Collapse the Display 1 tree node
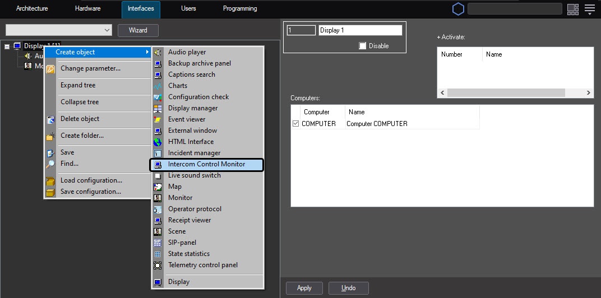Viewport: 601px width, 298px height. coord(7,46)
